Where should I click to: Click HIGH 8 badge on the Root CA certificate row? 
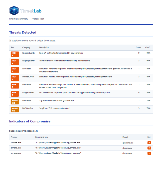coord(15,54)
